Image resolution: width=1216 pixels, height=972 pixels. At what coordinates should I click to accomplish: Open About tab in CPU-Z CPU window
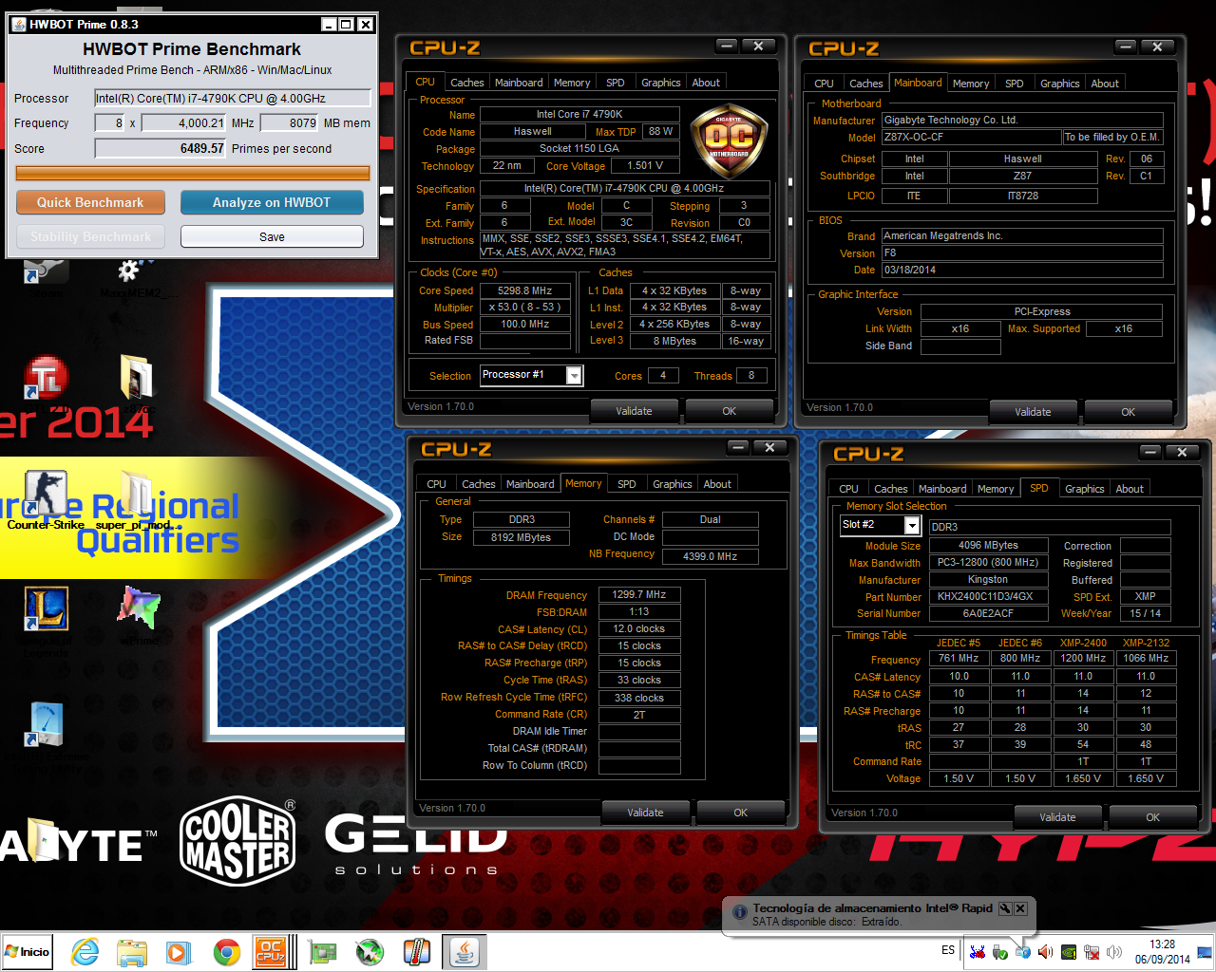tap(706, 83)
